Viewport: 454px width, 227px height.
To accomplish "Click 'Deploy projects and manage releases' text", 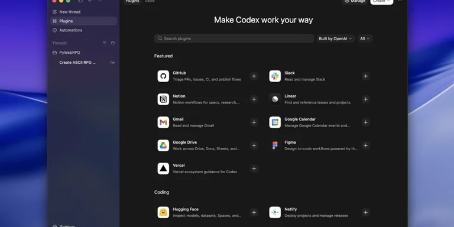I will coord(316,216).
